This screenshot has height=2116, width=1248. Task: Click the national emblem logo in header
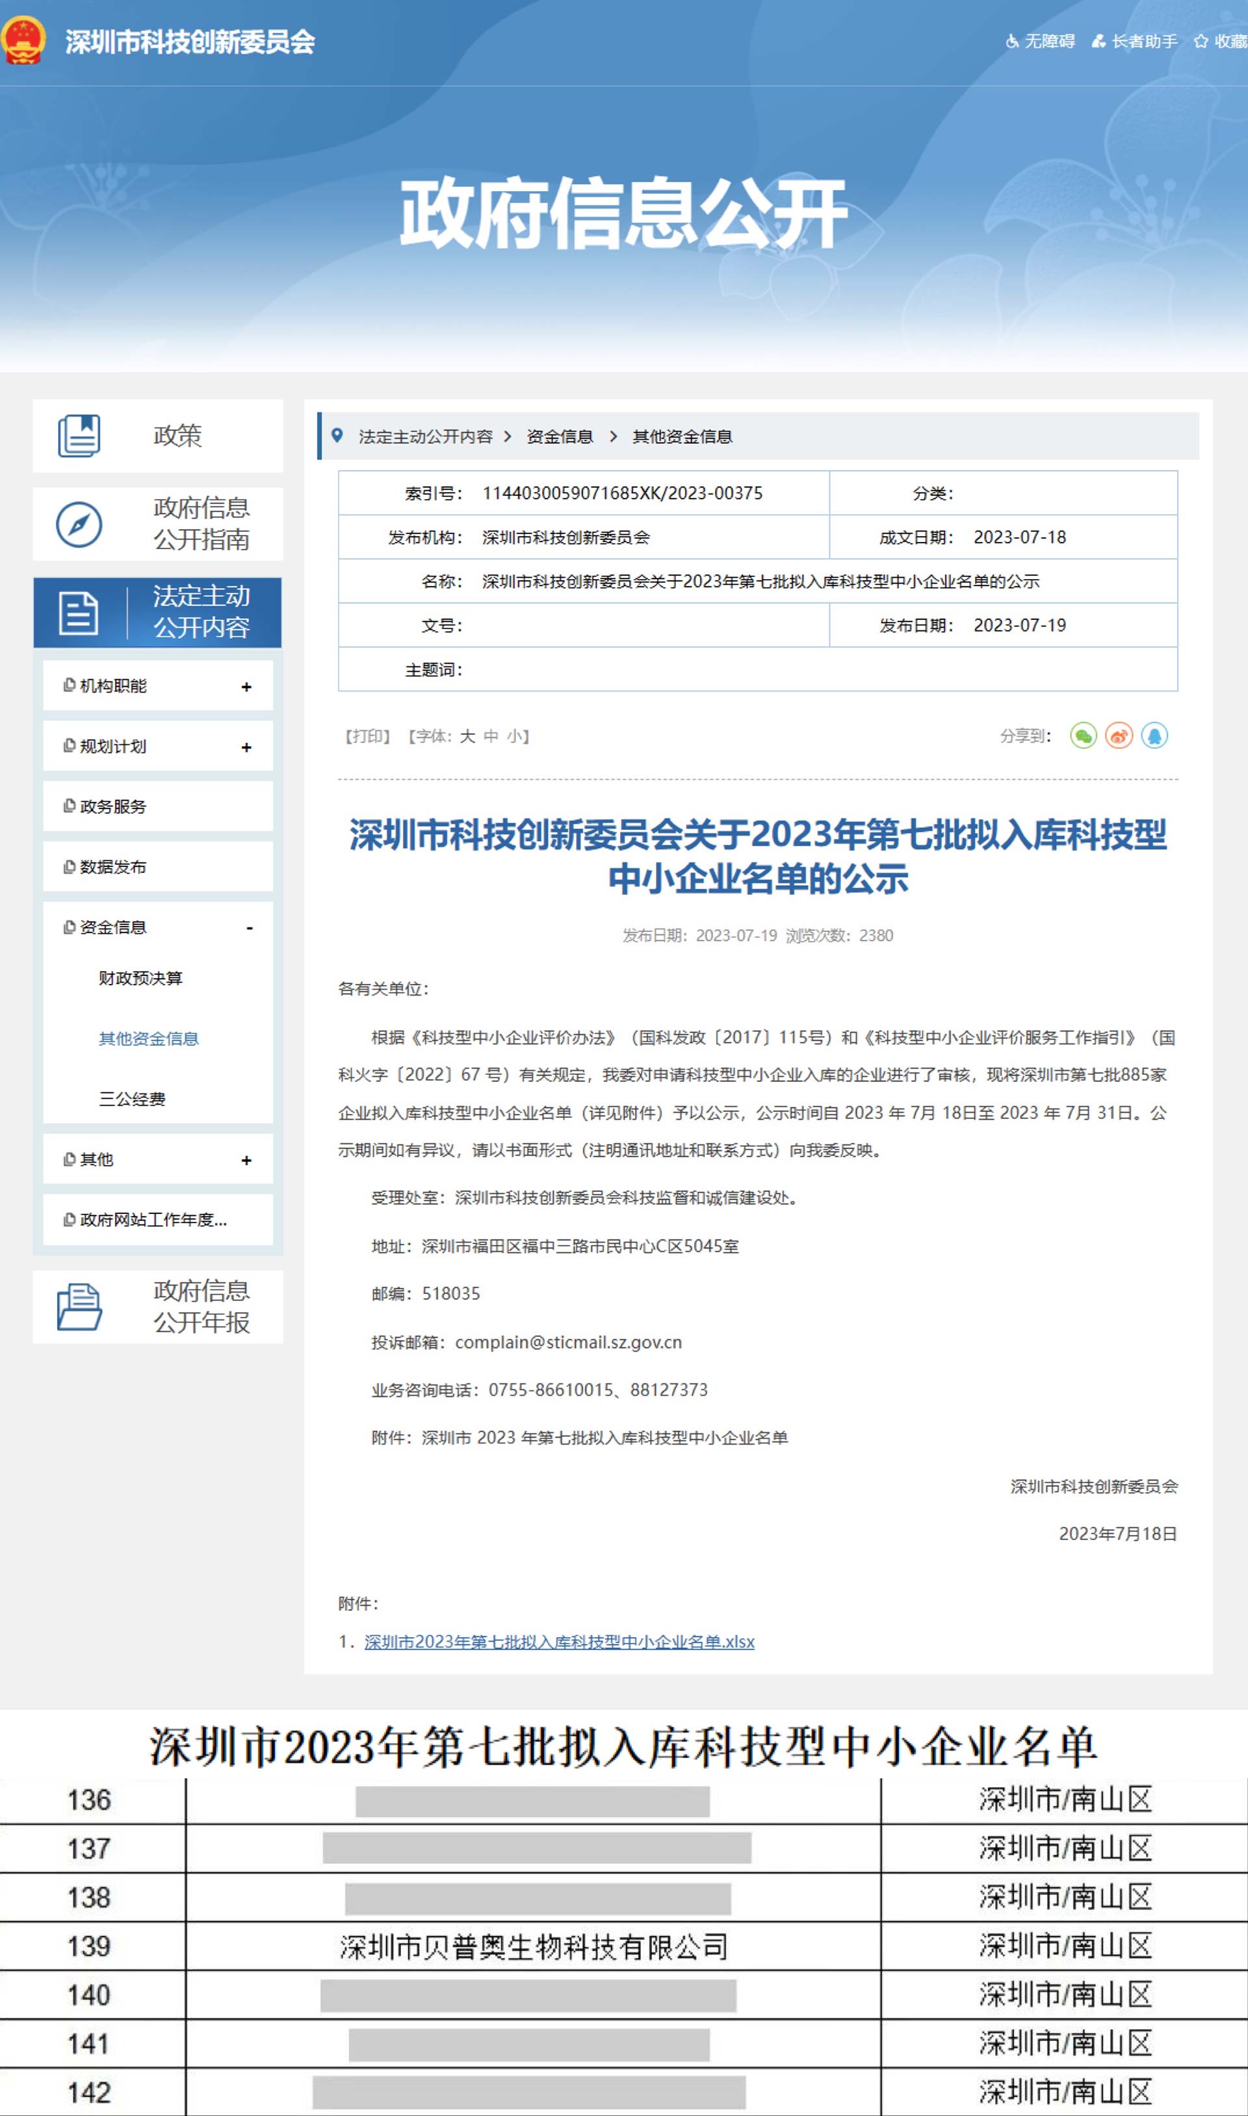[x=22, y=41]
